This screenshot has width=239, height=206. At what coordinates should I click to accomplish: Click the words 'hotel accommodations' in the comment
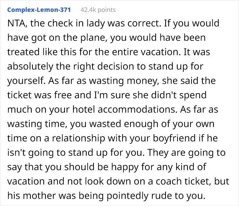[124, 110]
